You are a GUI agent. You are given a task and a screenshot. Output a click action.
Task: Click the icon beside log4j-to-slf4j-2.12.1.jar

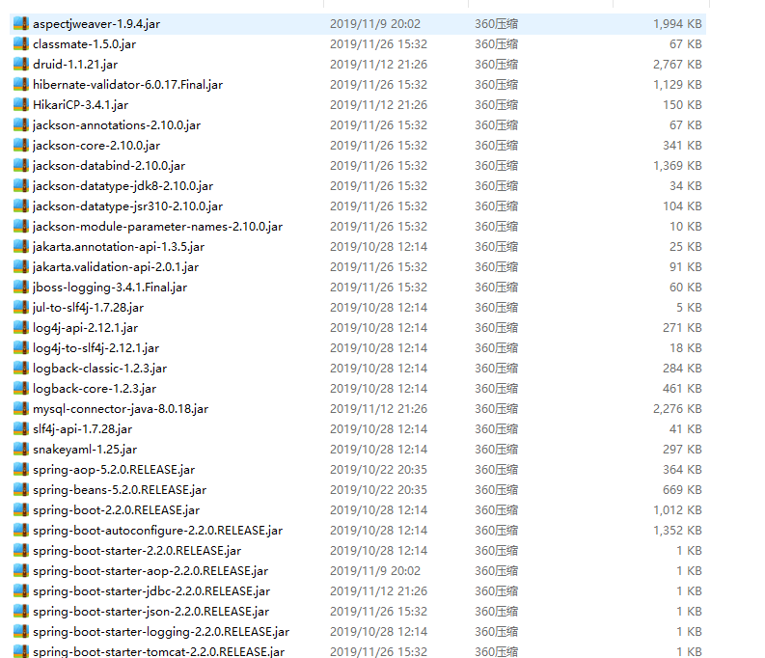point(21,347)
